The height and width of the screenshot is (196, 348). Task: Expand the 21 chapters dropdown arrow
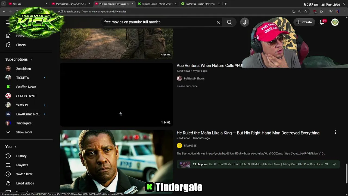334,164
